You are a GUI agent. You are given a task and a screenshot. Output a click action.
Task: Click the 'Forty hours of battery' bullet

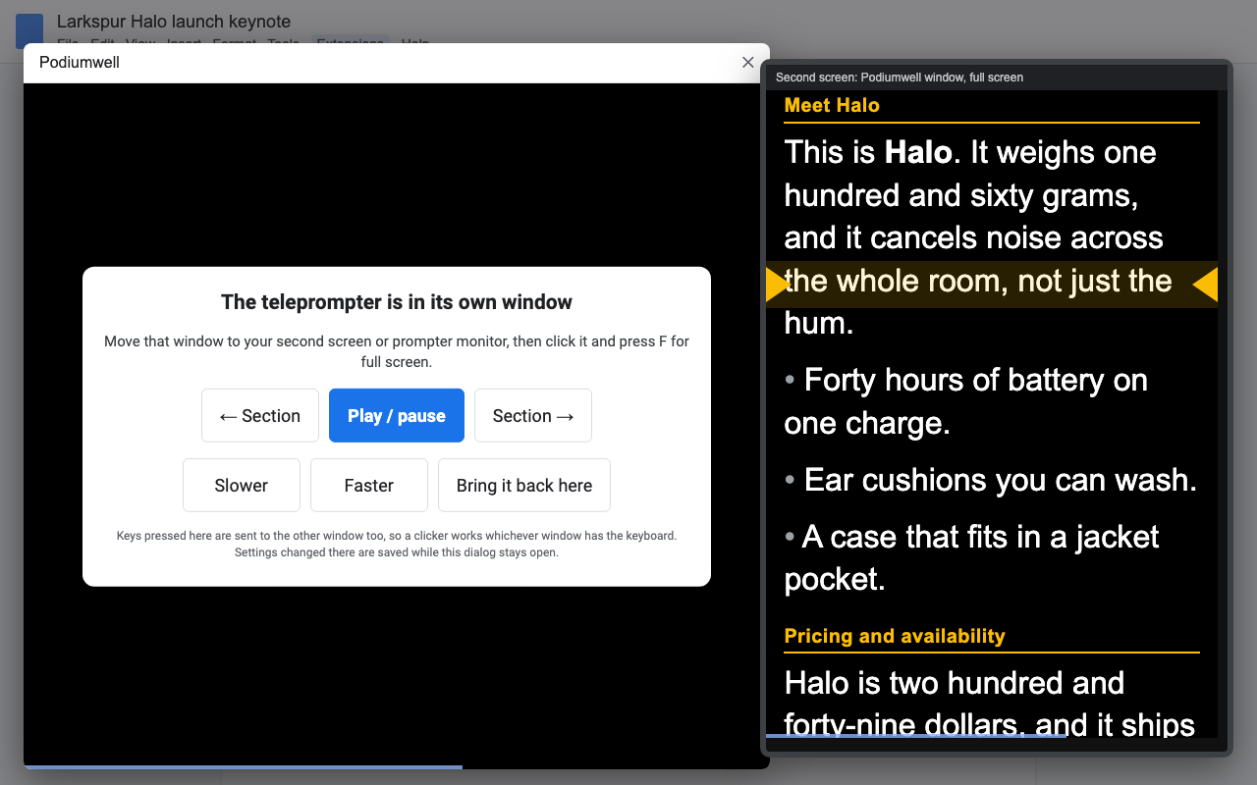965,401
